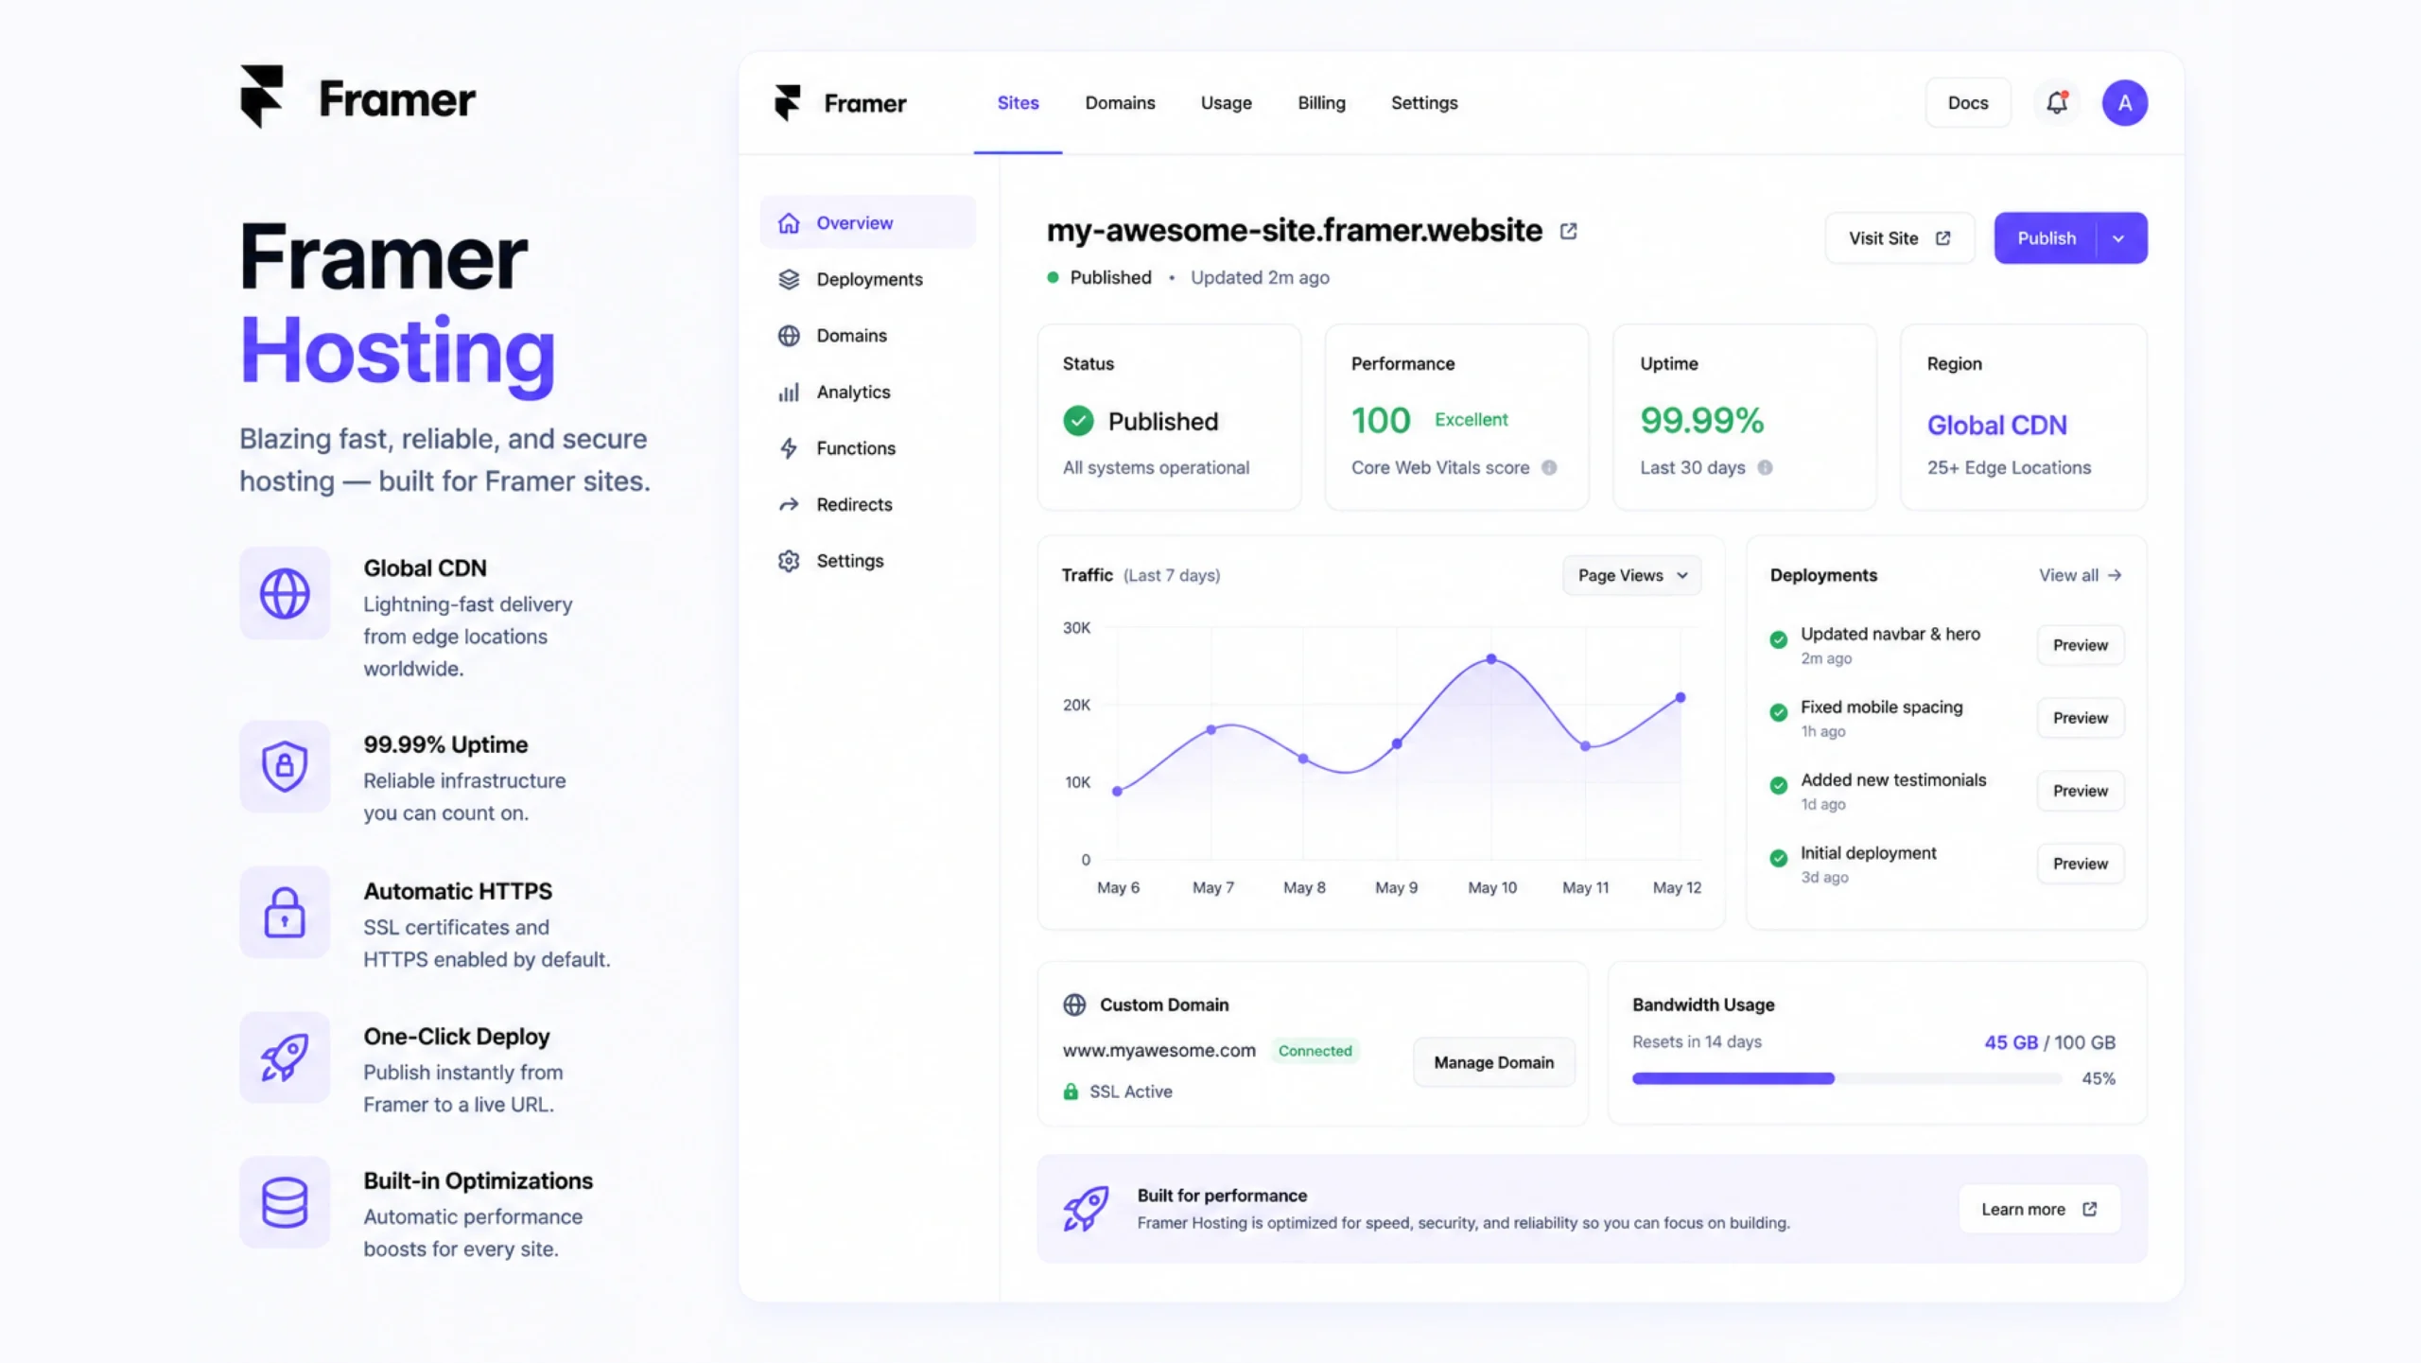Click the Global CDN globe feature icon
The height and width of the screenshot is (1363, 2421).
tap(285, 593)
